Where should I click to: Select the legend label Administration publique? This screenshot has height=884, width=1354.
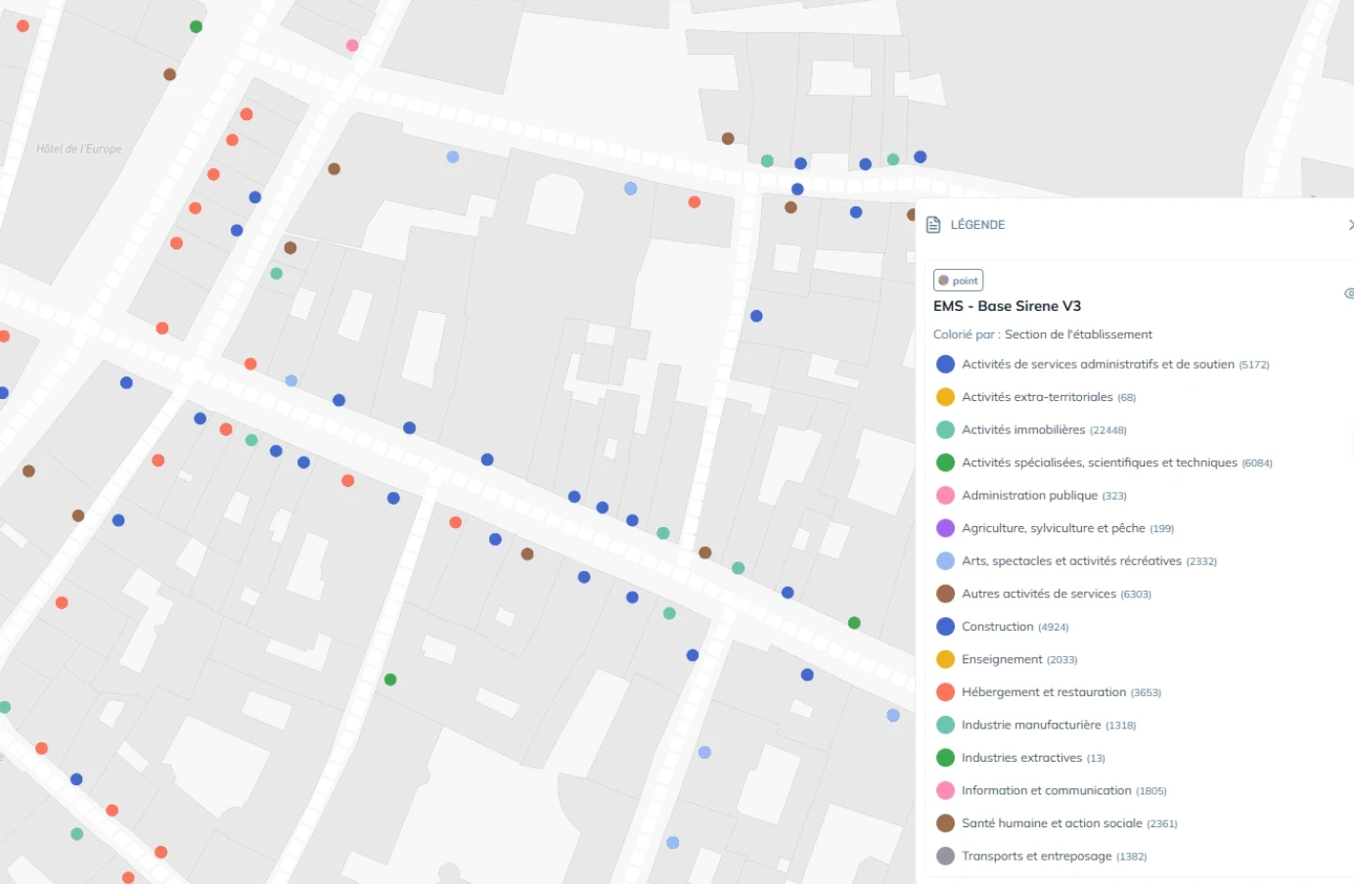1029,496
